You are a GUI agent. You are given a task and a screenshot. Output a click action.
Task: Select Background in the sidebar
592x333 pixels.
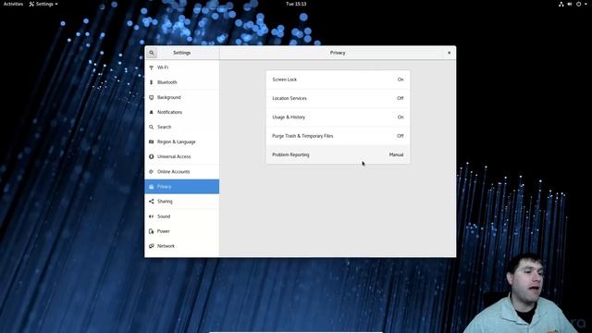[x=182, y=97]
